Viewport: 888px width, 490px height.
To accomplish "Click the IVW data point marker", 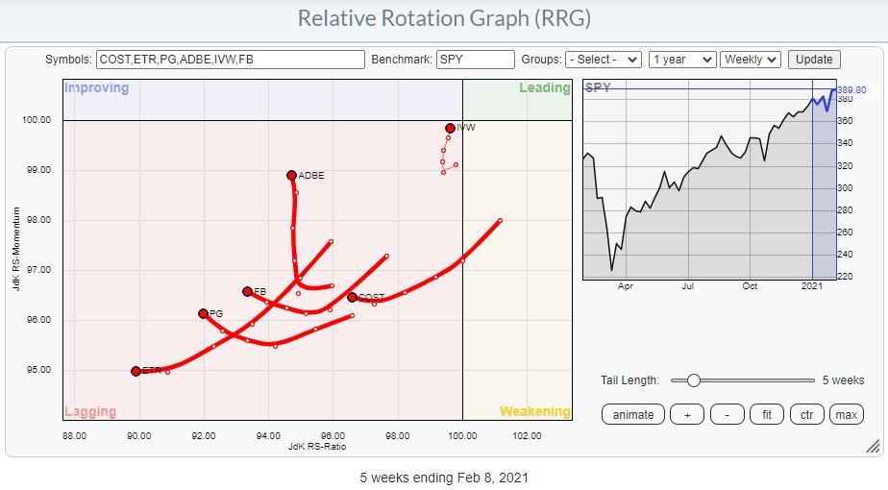I will (x=450, y=128).
